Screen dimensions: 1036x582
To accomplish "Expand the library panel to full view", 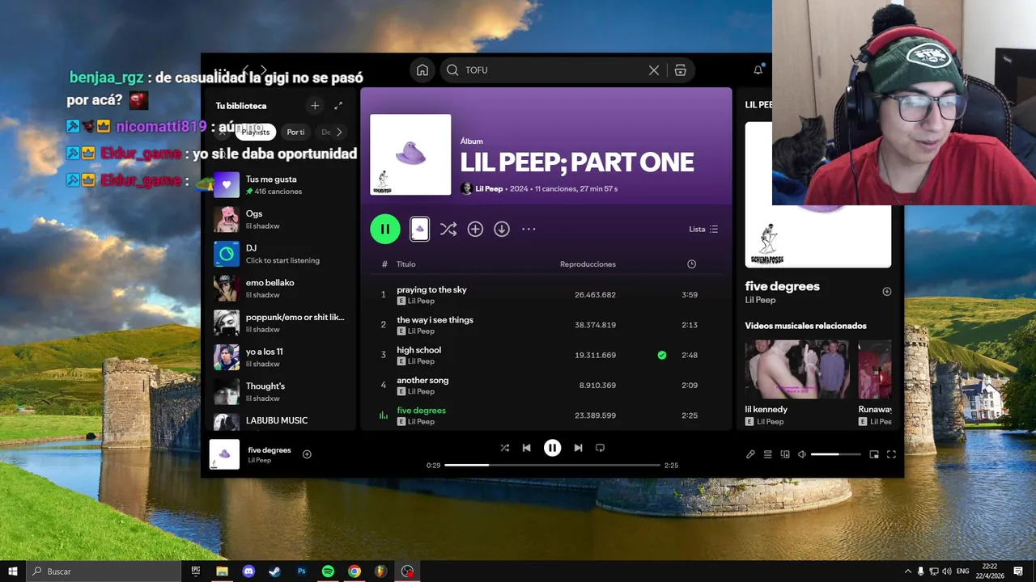I will point(338,106).
